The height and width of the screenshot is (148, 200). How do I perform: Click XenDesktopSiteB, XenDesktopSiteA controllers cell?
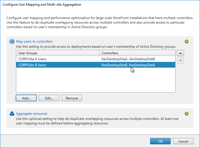pyautogui.click(x=128, y=65)
